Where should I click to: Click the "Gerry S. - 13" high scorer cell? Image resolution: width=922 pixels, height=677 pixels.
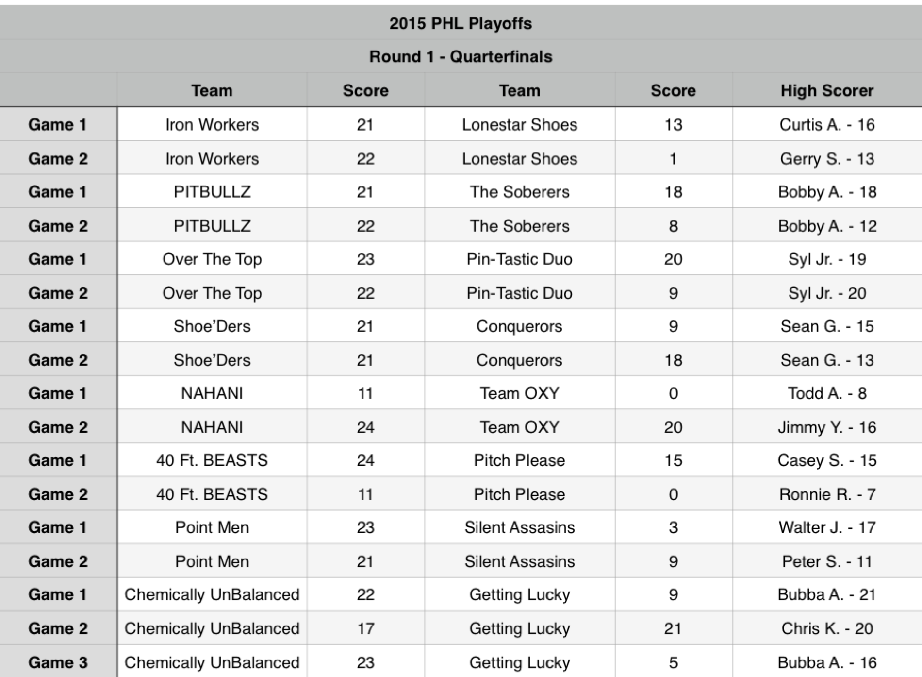pyautogui.click(x=827, y=159)
